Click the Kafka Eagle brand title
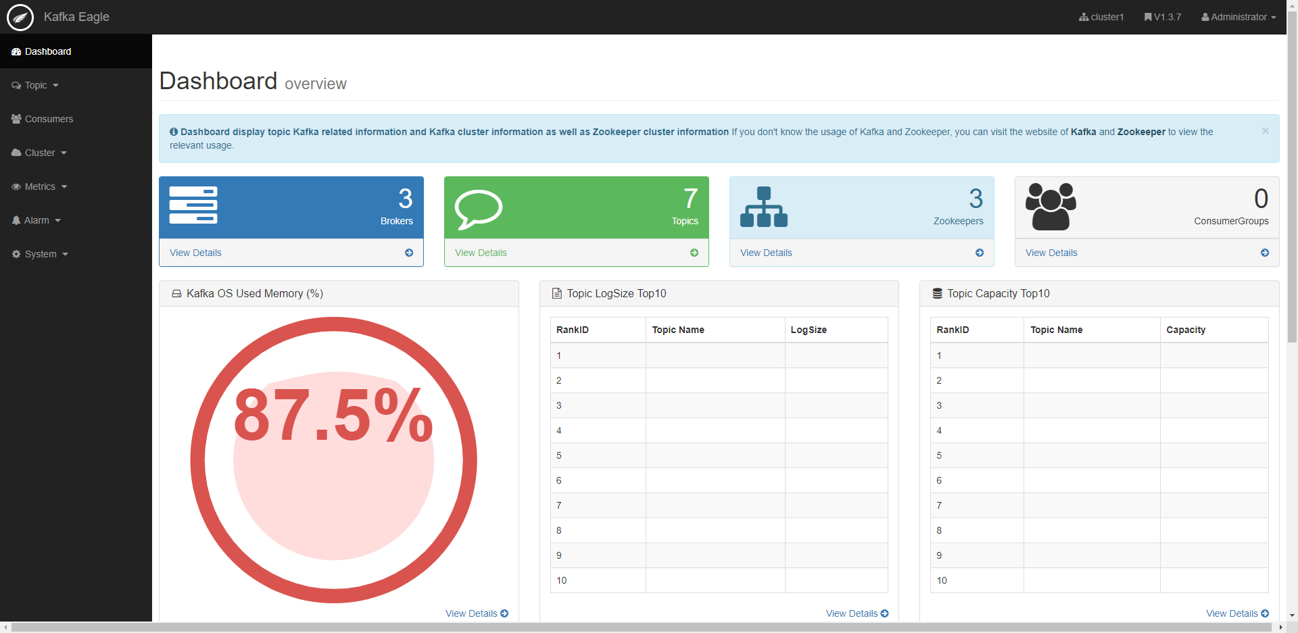Image resolution: width=1298 pixels, height=633 pixels. coord(76,17)
